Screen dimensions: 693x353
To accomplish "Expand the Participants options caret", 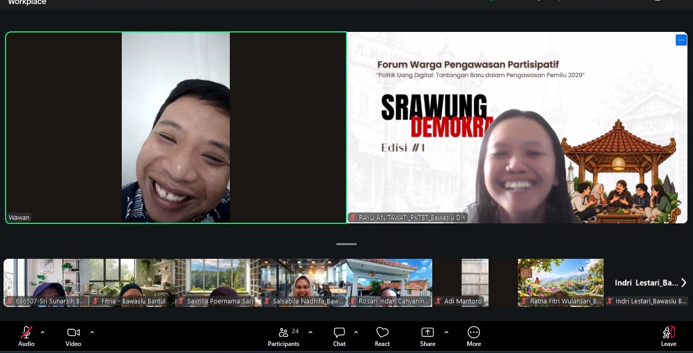I will [x=310, y=332].
